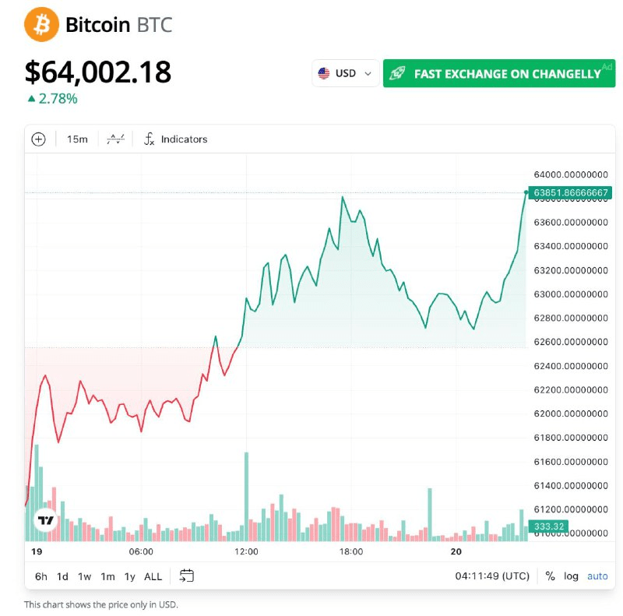Toggle log scale mode
The height and width of the screenshot is (616, 623).
572,576
